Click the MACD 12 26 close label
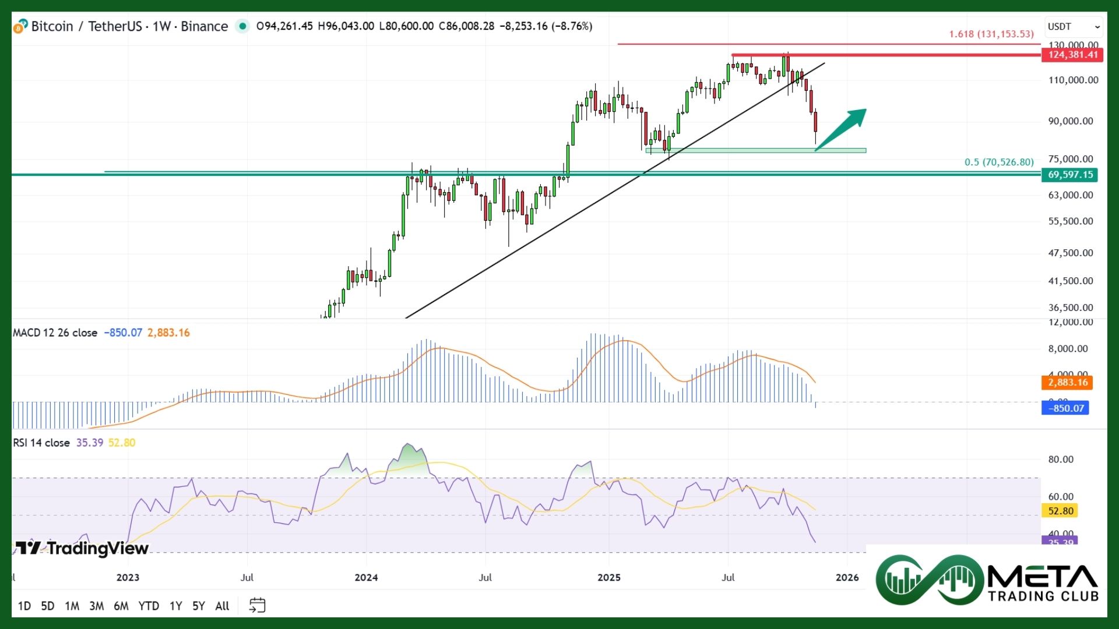This screenshot has width=1119, height=629. tap(55, 333)
